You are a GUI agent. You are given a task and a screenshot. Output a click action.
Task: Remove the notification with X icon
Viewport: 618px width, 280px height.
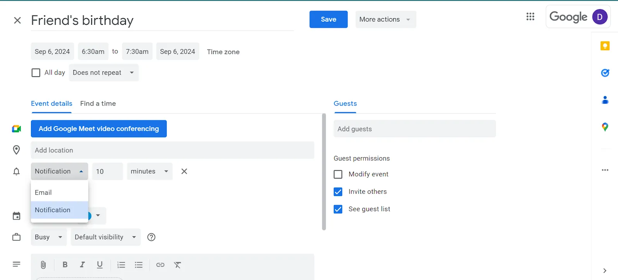click(184, 171)
